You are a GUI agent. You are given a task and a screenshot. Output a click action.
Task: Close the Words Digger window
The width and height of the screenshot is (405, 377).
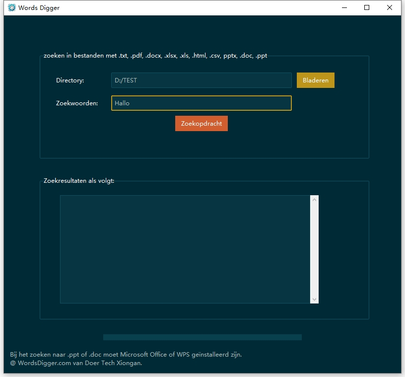pos(390,7)
